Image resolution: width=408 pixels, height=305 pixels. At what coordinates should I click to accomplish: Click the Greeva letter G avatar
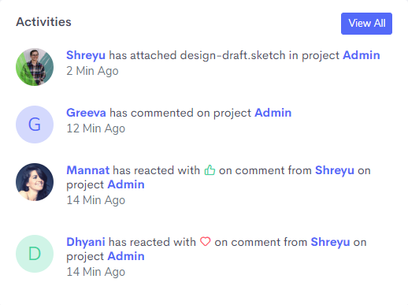point(35,125)
